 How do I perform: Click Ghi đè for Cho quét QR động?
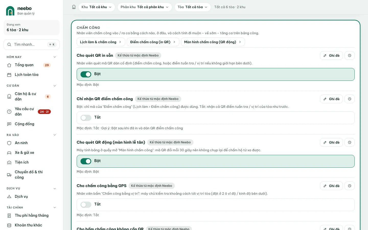[x=331, y=142]
